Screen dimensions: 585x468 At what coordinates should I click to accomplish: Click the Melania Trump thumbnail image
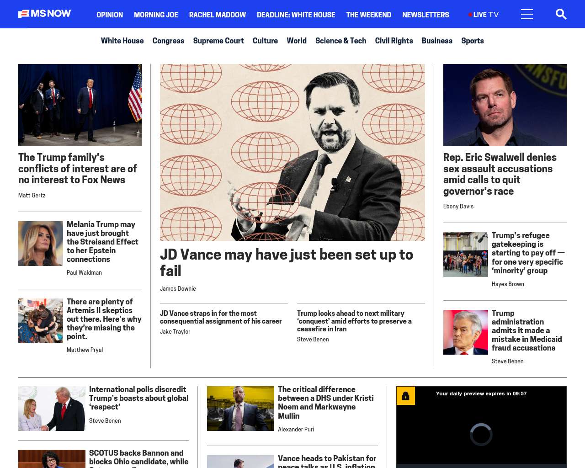[41, 244]
